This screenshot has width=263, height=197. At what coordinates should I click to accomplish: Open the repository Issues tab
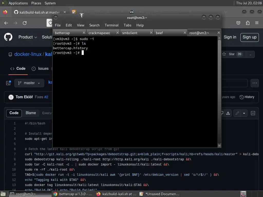[x=40, y=69]
